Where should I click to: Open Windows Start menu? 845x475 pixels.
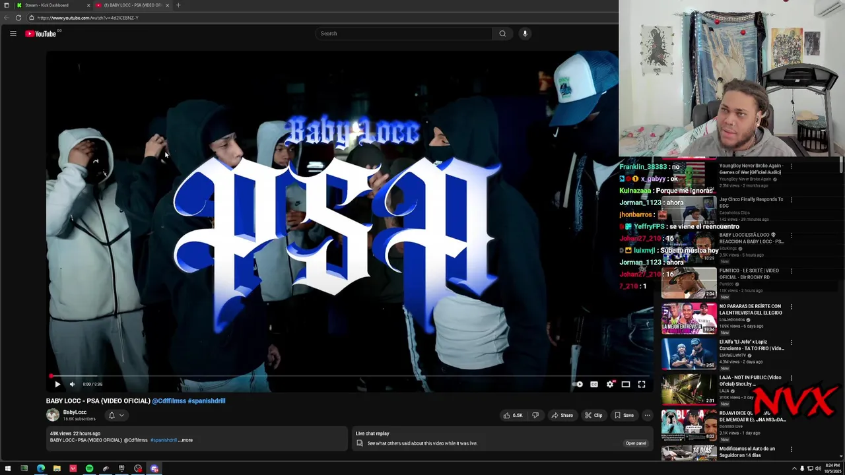click(8, 468)
